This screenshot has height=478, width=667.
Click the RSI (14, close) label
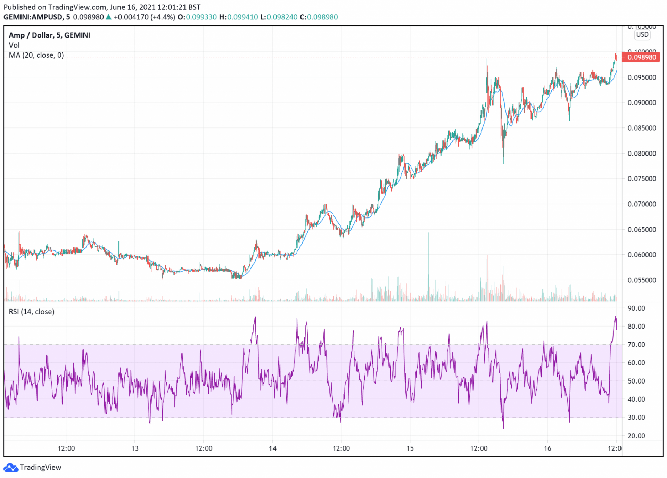tap(32, 312)
